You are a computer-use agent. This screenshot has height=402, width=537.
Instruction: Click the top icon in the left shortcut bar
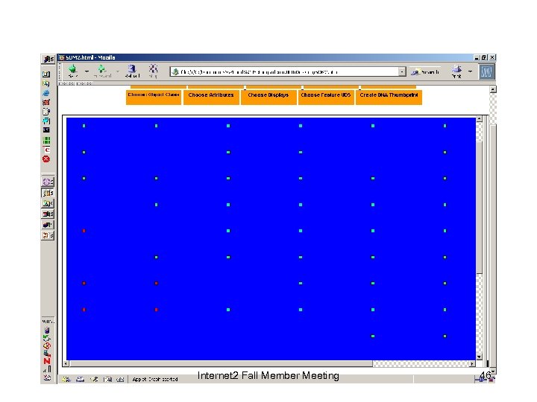coord(46,74)
